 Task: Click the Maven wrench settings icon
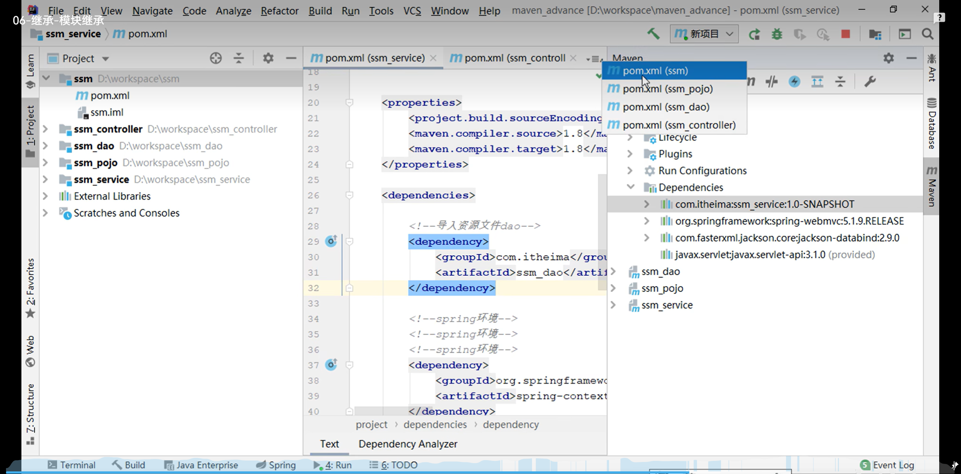[x=870, y=81]
